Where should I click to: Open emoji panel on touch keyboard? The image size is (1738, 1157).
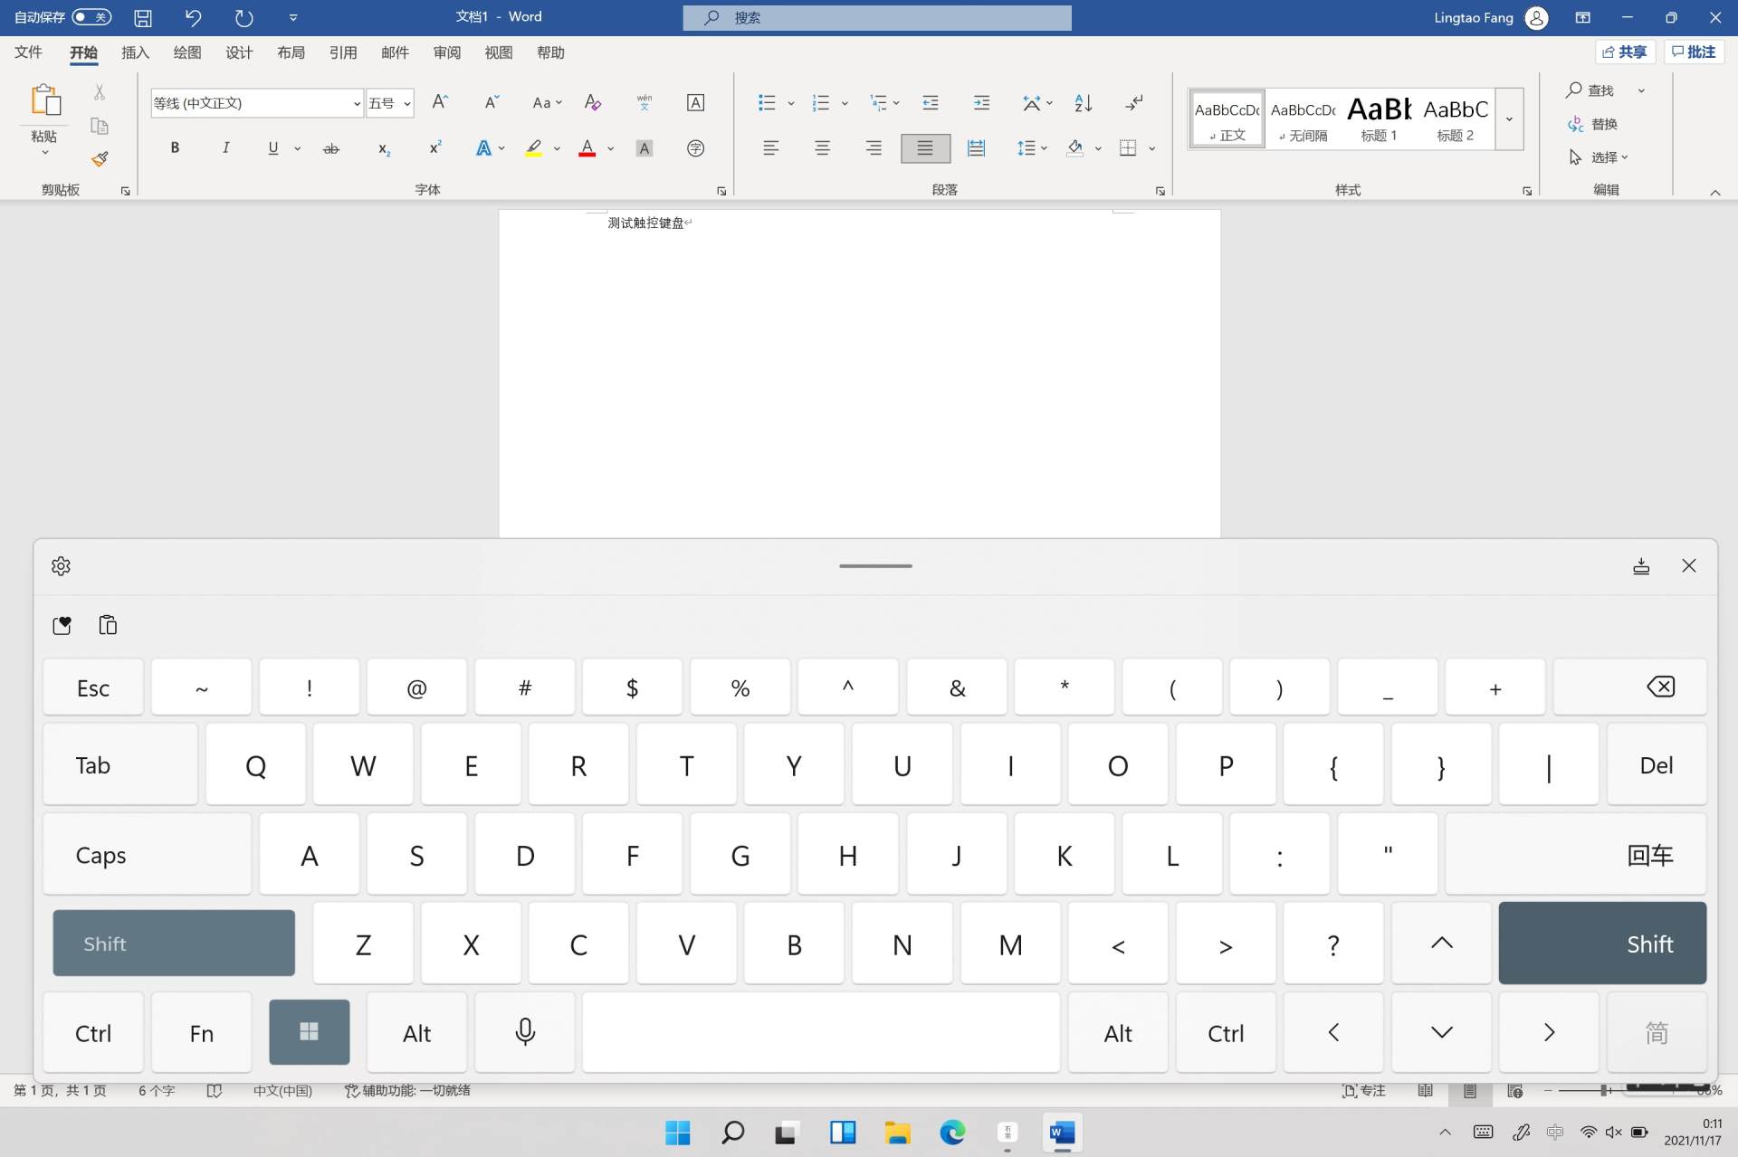(62, 625)
